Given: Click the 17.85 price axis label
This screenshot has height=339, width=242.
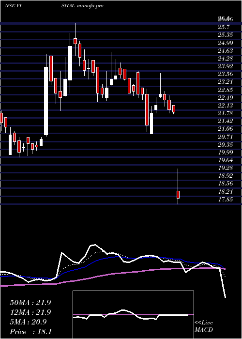Looking at the screenshot, I should click(x=226, y=200).
